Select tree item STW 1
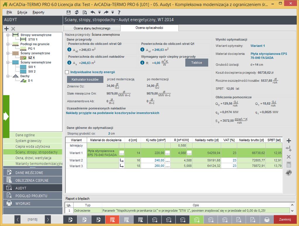 [33, 40]
